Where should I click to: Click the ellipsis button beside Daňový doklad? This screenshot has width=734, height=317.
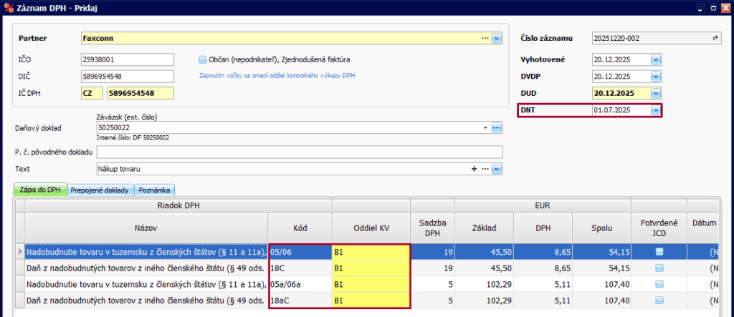coord(496,128)
